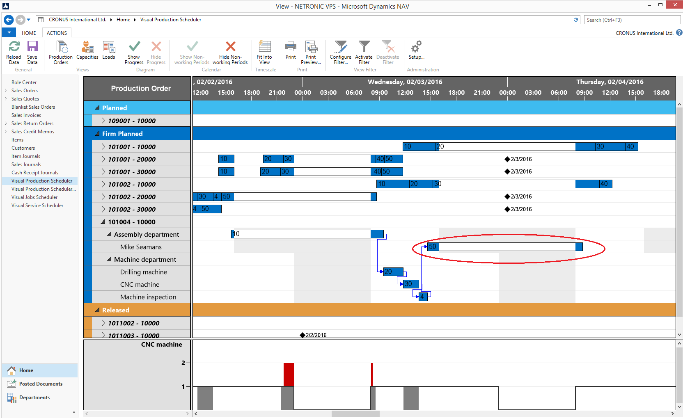Open Visual Jobs Scheduler
683x418 pixels.
[34, 197]
